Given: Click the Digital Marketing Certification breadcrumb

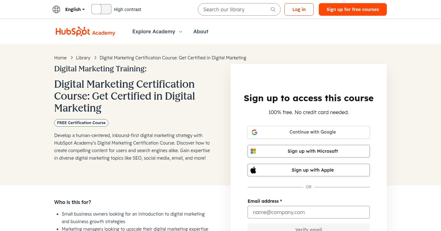Looking at the screenshot, I should pos(173,58).
